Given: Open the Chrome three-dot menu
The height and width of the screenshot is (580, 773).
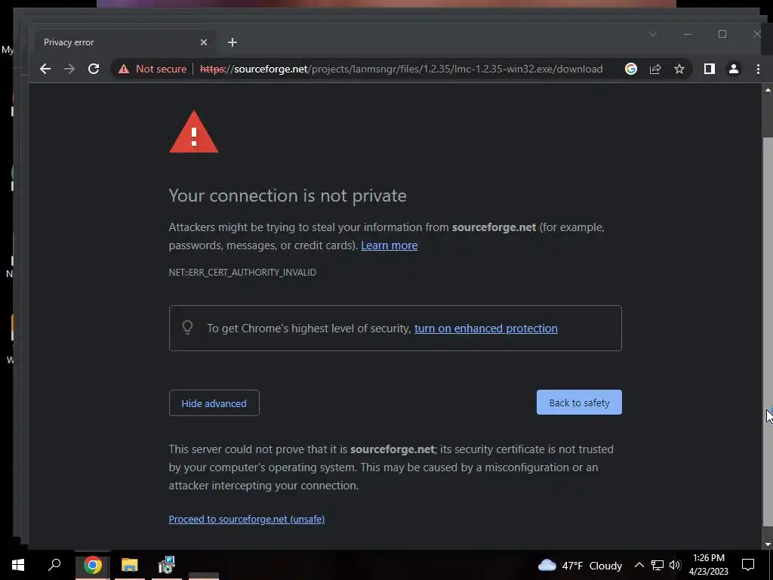Looking at the screenshot, I should [758, 69].
